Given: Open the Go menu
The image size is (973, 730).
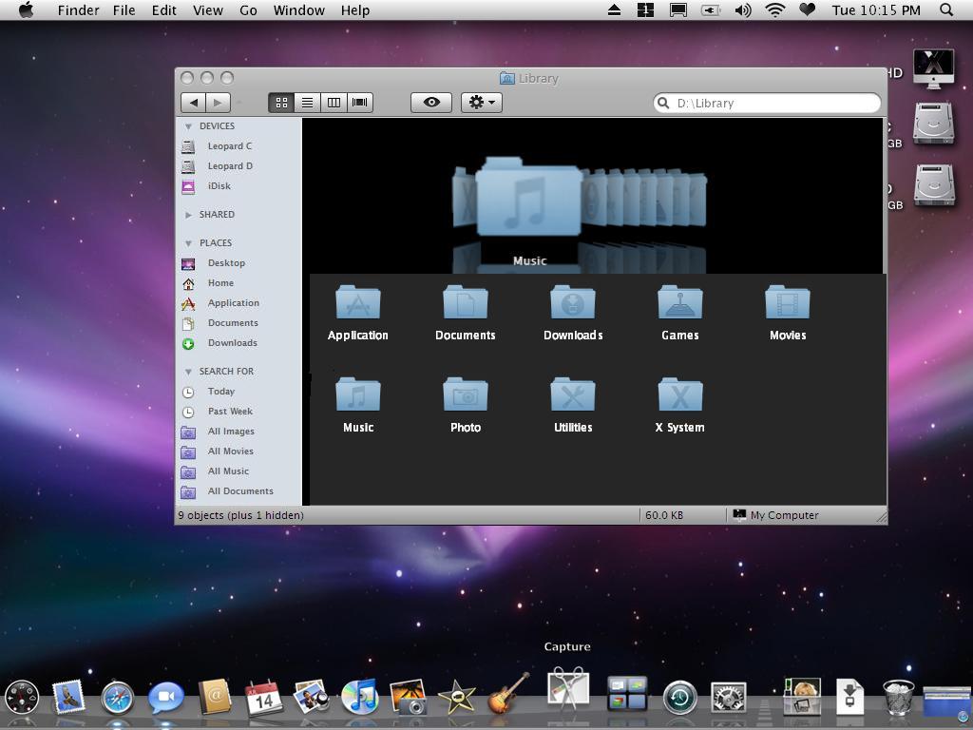Looking at the screenshot, I should pos(248,10).
